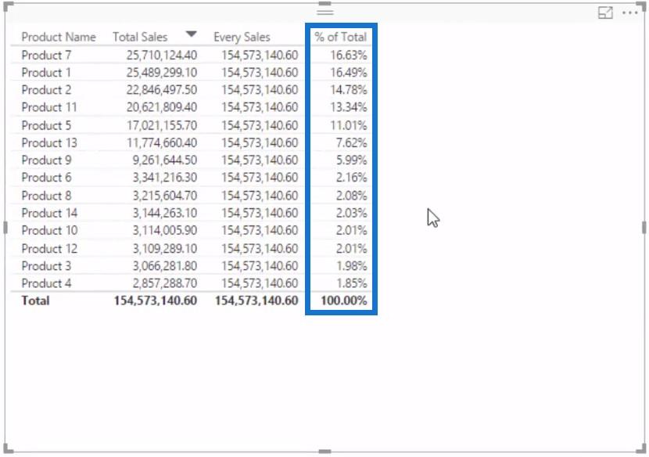649x457 pixels.
Task: Click the Total Sales column header
Action: pyautogui.click(x=140, y=37)
